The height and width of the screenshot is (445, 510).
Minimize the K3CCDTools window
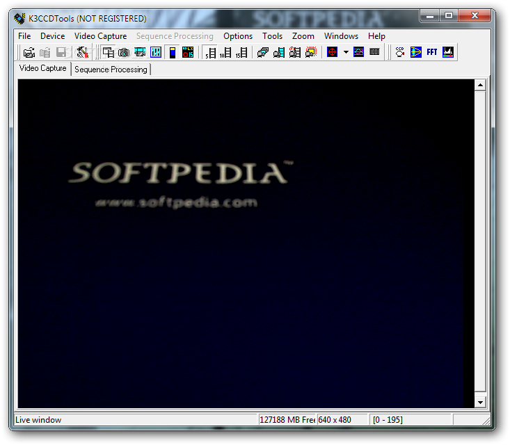point(430,15)
